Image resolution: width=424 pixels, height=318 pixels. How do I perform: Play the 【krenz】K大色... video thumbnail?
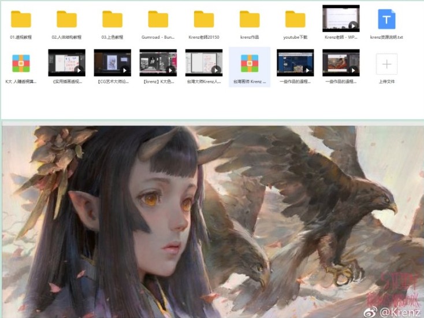click(158, 63)
